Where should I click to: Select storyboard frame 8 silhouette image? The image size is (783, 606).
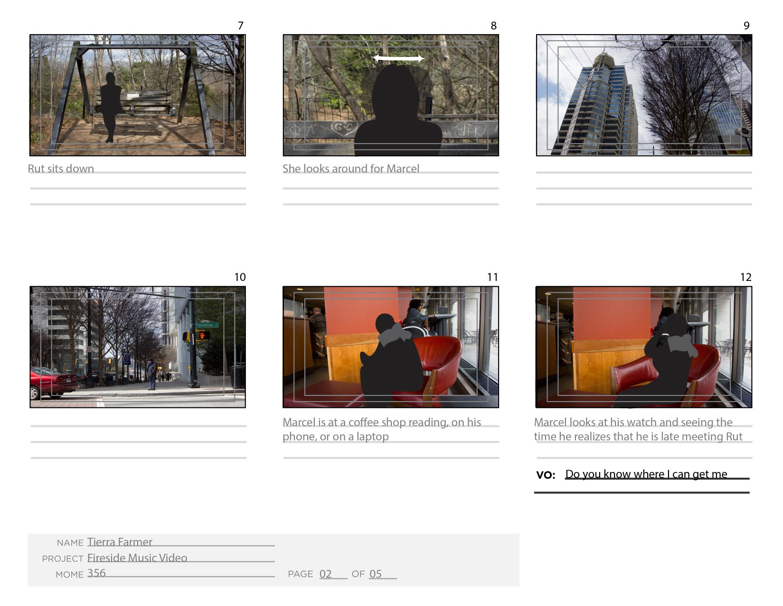pyautogui.click(x=391, y=95)
